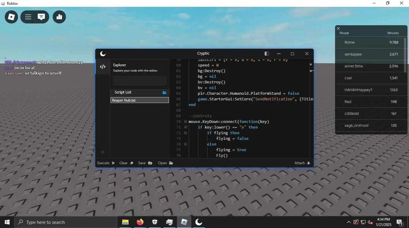Open File Explorer from taskbar
The image size is (409, 228).
pyautogui.click(x=125, y=222)
